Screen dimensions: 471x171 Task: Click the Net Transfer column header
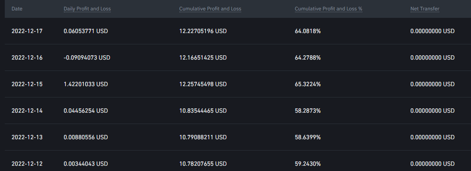425,9
